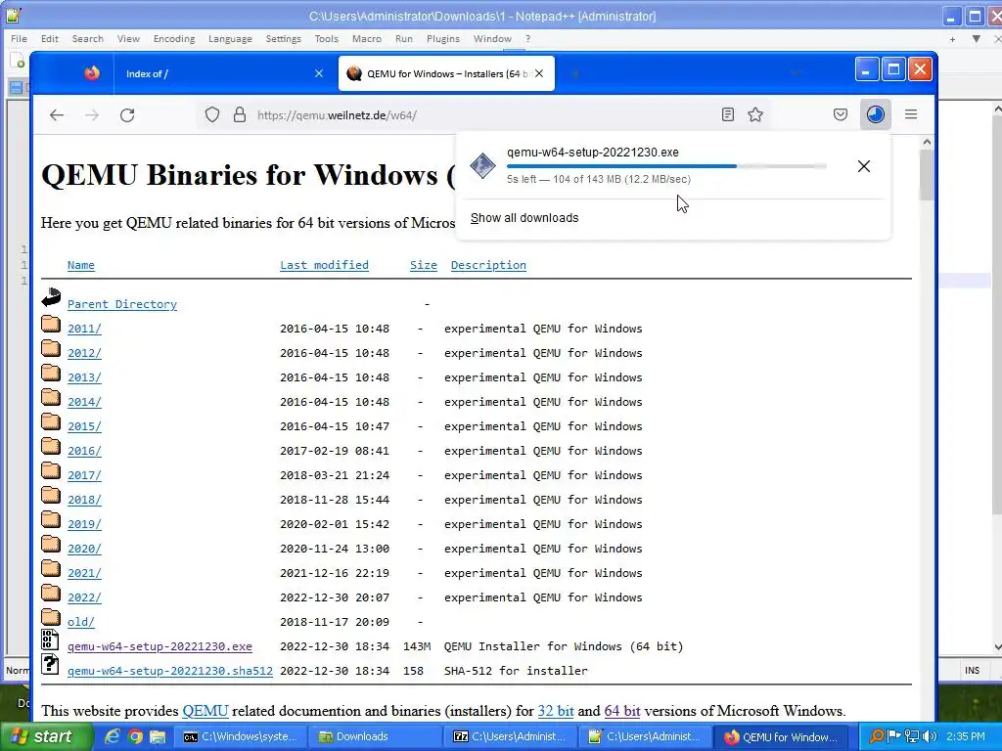Switch to C:\Windows\syste... command prompt taskbar button

point(240,736)
